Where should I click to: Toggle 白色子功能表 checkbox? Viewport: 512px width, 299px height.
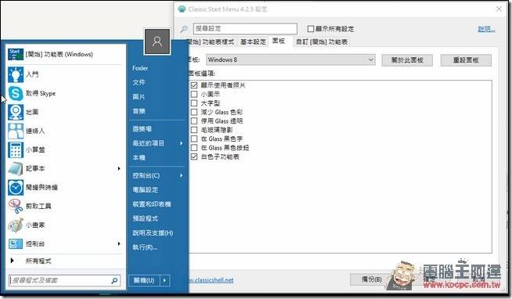tap(194, 157)
